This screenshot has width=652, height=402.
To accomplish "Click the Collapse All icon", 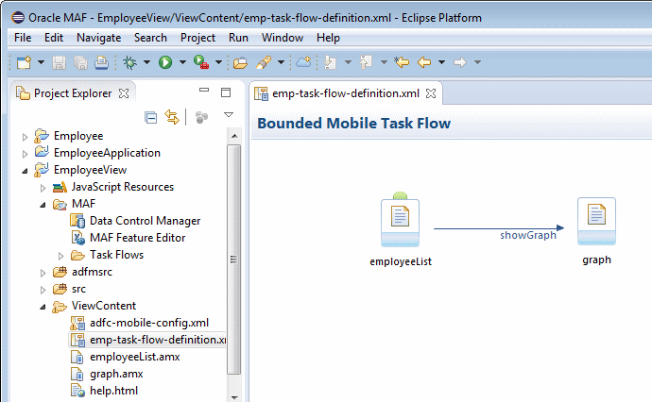I will coord(150,118).
